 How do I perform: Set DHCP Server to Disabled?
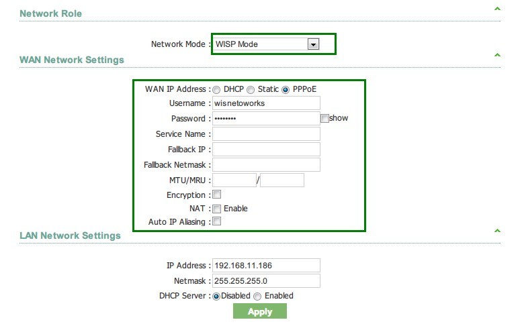click(x=216, y=296)
